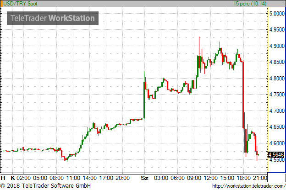Screen dimensions: 286x190
Task: Click the 4,8500 price axis label
Action: 277,62
